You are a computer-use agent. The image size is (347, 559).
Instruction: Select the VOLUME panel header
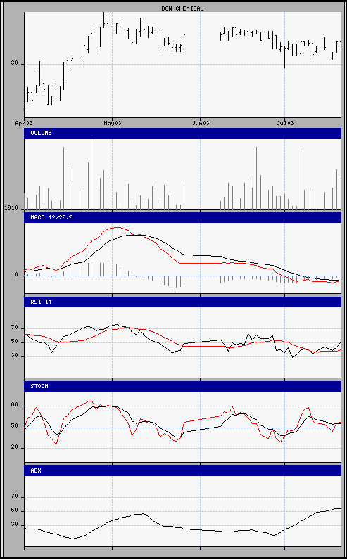(183, 133)
